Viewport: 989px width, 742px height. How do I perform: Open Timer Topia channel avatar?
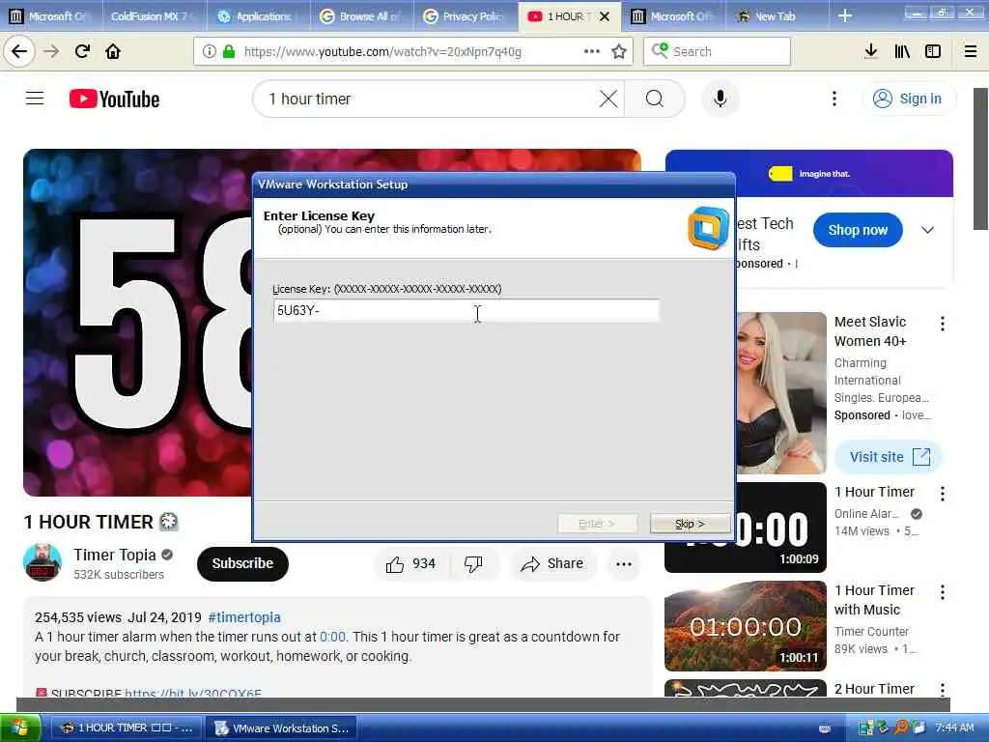[x=42, y=562]
